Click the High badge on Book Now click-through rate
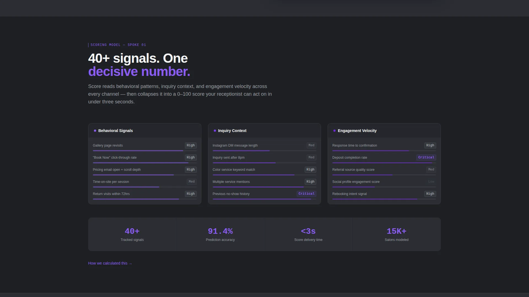 pyautogui.click(x=191, y=157)
